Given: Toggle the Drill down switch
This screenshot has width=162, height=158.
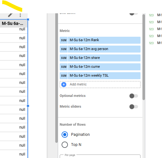Looking at the screenshot, I should tap(134, 14).
